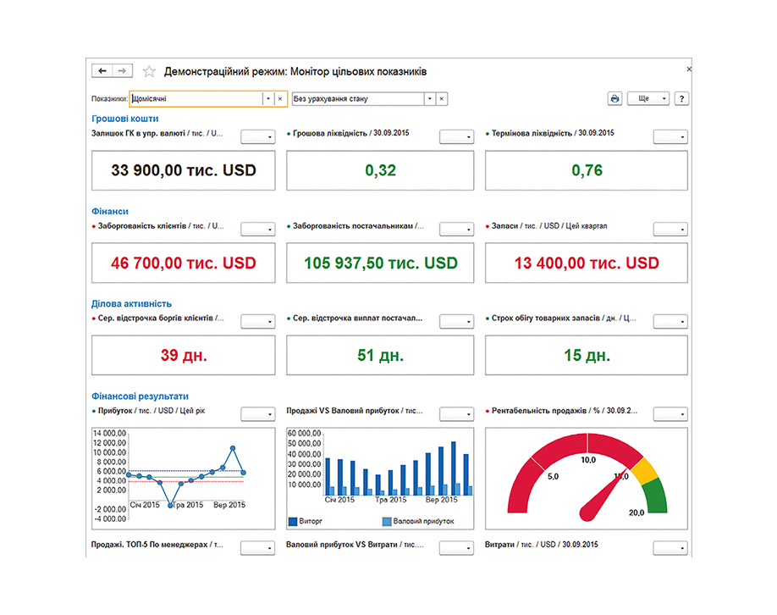This screenshot has width=777, height=615.
Task: Open the Ще menu
Action: (x=648, y=99)
